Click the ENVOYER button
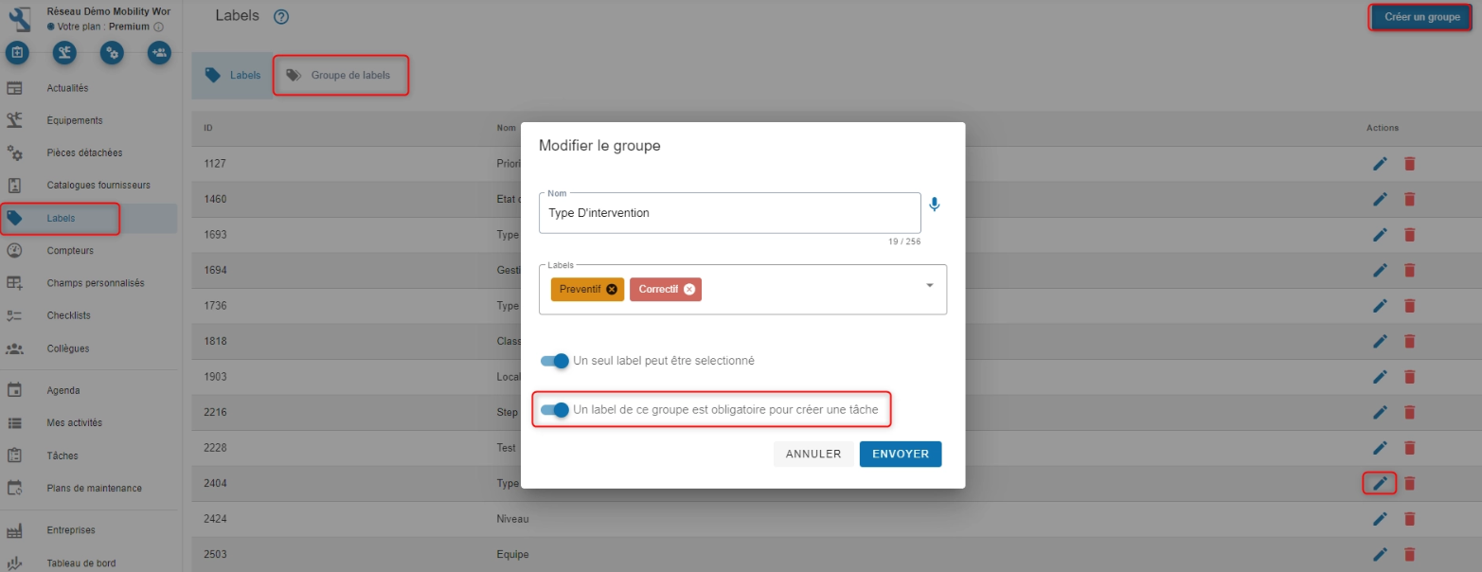Screen dimensions: 1482x572 pos(900,455)
